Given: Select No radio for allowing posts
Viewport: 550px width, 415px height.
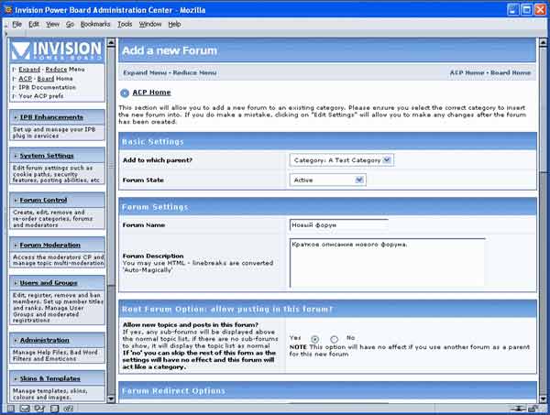Looking at the screenshot, I should [x=334, y=339].
